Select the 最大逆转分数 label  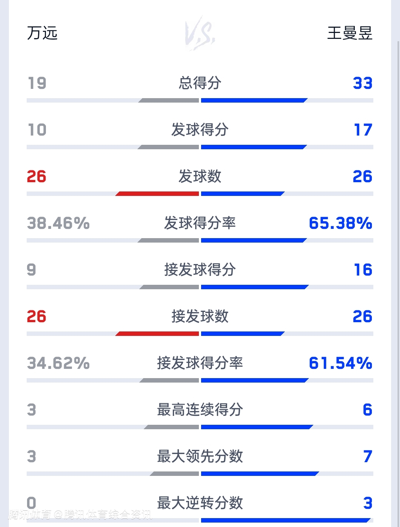click(200, 503)
